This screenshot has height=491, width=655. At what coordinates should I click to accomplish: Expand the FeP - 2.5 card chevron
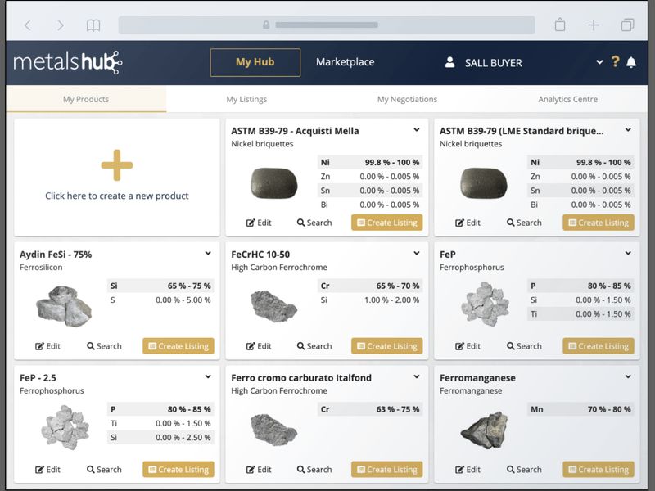208,376
